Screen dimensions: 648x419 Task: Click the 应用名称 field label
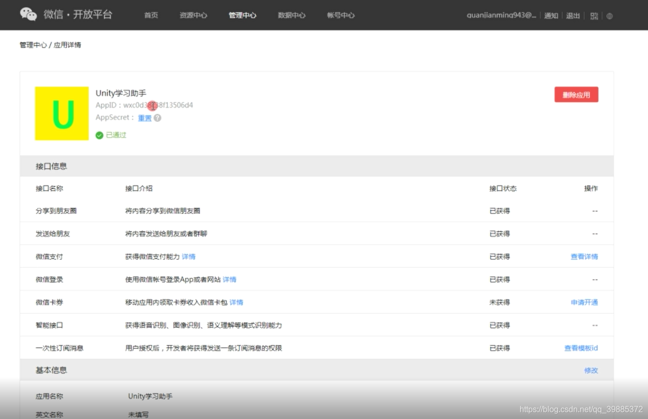[49, 397]
